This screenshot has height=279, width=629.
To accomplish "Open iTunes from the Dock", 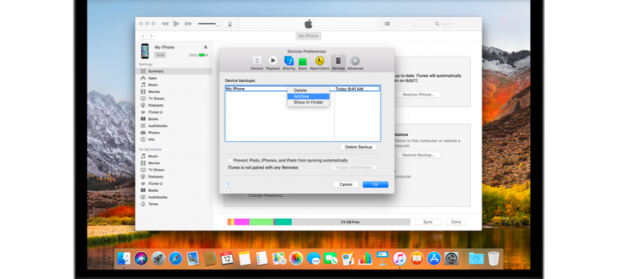I will (x=400, y=259).
